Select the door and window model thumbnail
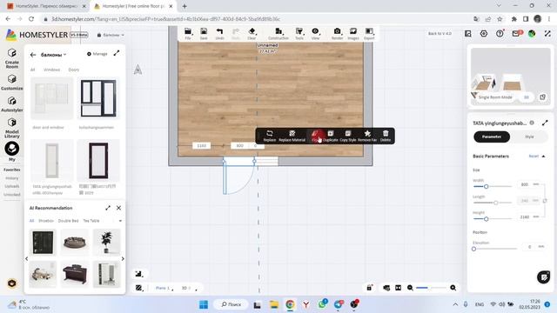 (52, 98)
